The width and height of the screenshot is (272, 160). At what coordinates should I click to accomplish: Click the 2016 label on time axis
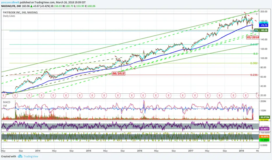coord(140,151)
